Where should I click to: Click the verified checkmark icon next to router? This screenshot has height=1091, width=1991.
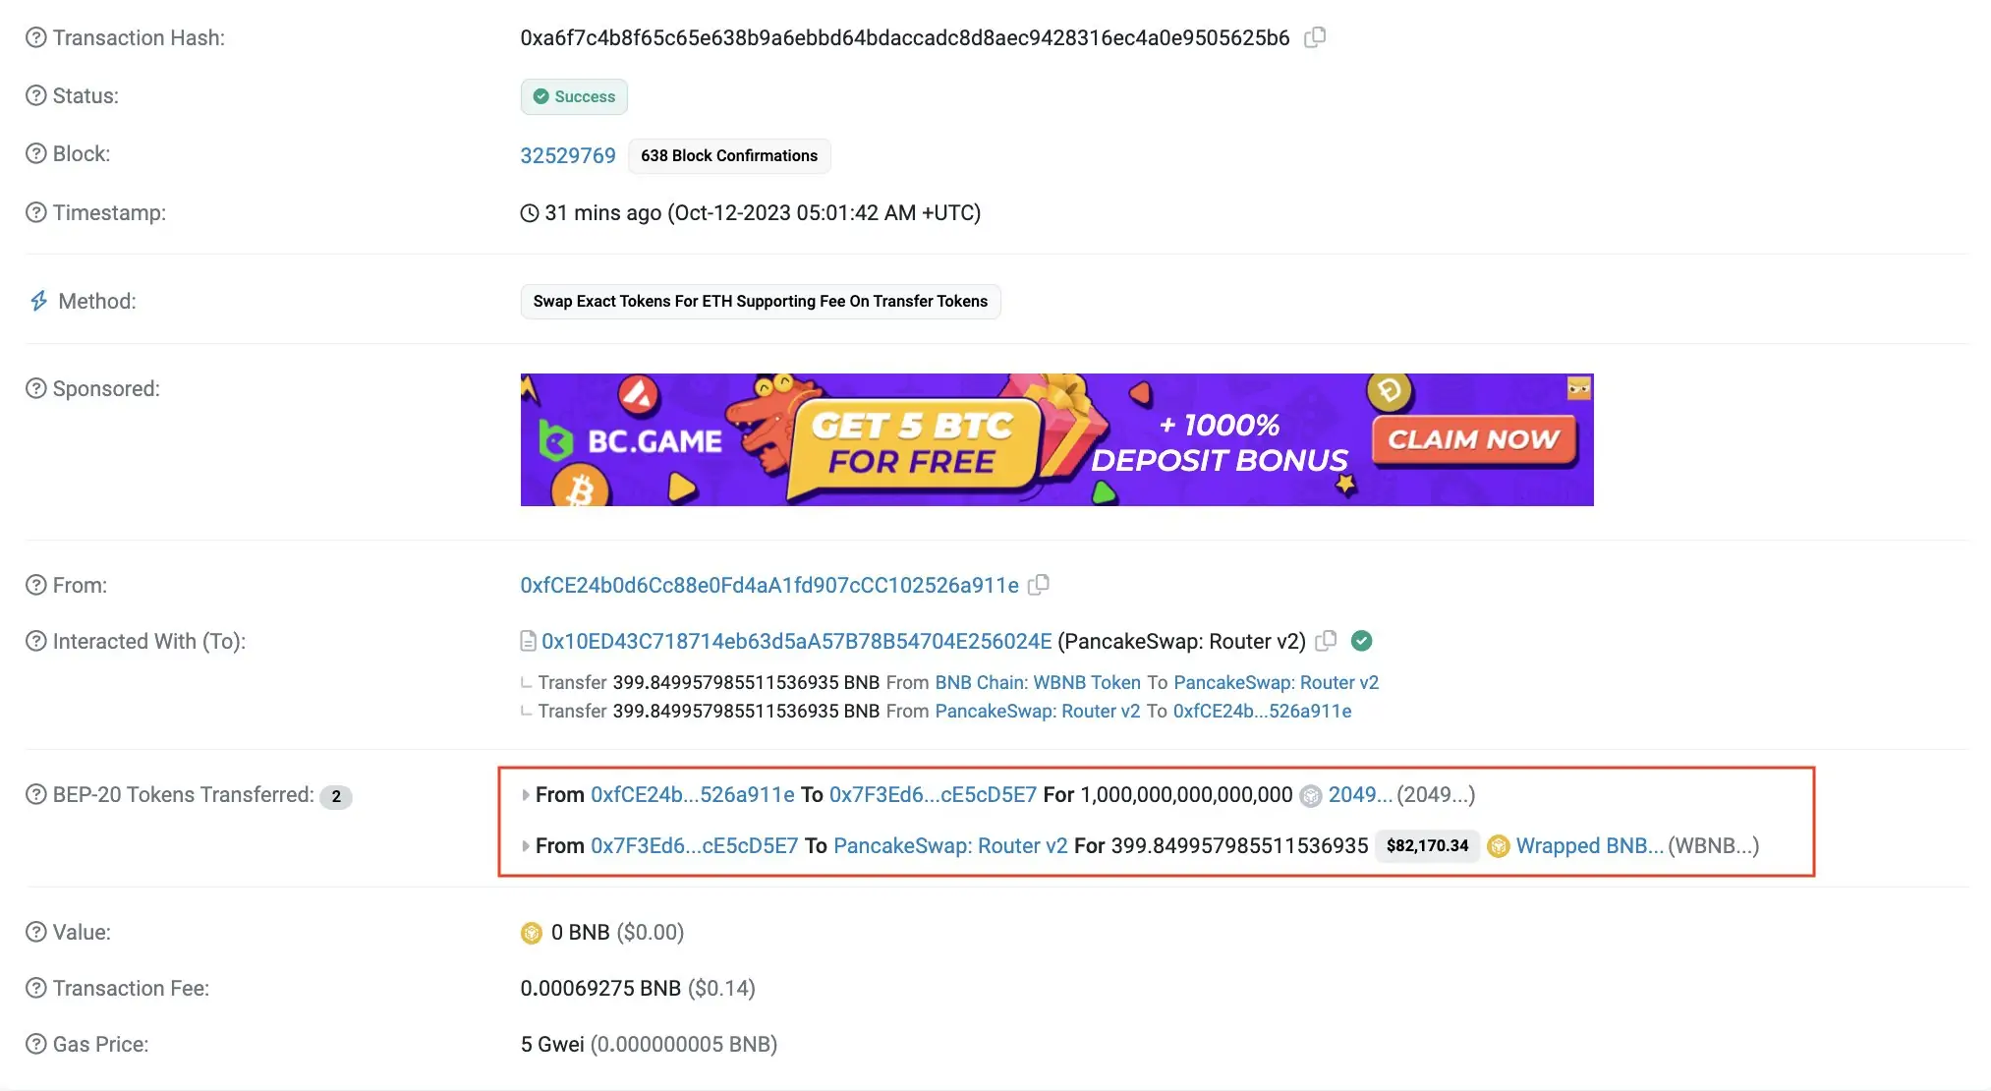click(x=1364, y=640)
